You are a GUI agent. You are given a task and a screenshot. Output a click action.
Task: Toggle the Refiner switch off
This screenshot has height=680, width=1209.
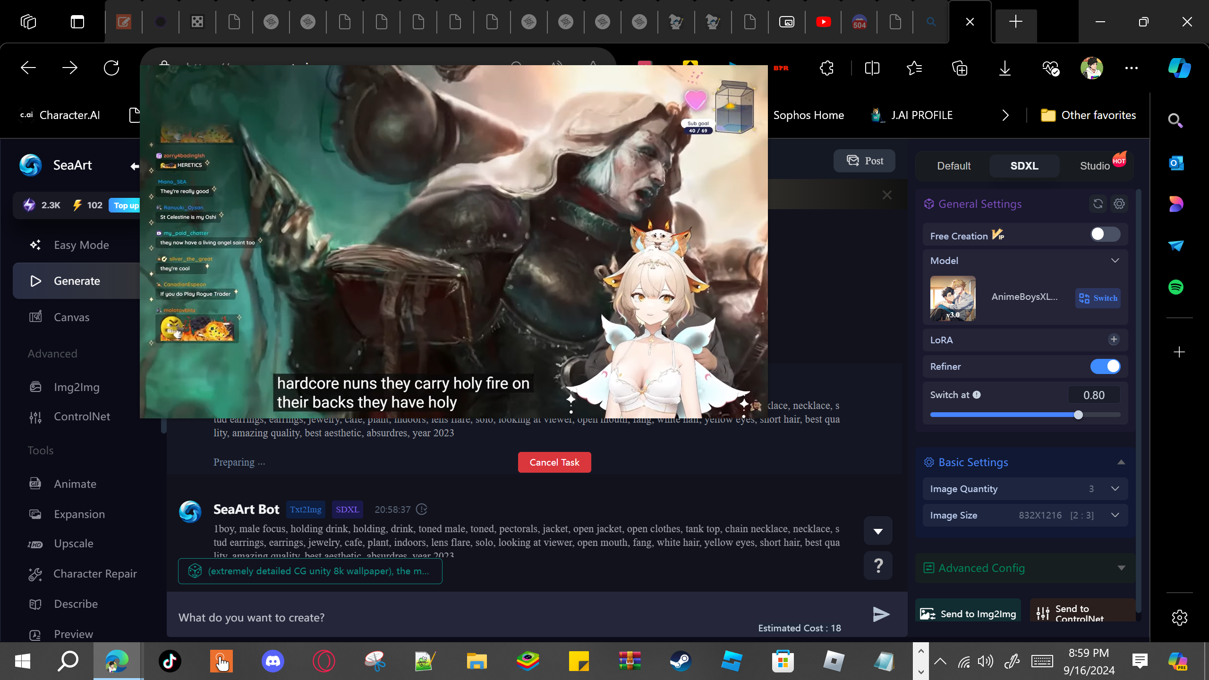(1105, 366)
